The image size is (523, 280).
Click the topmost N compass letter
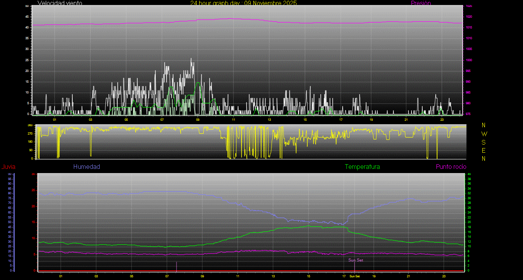tap(484, 125)
